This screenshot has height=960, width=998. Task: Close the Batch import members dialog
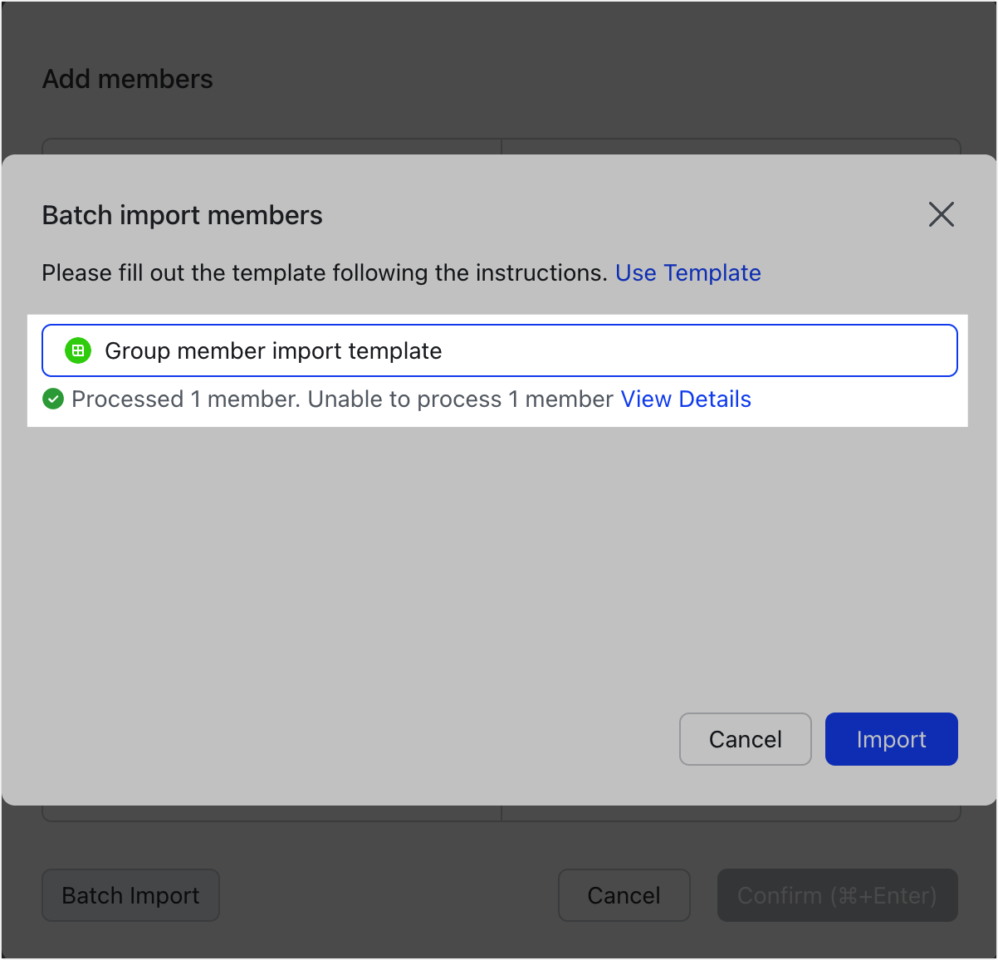tap(941, 214)
